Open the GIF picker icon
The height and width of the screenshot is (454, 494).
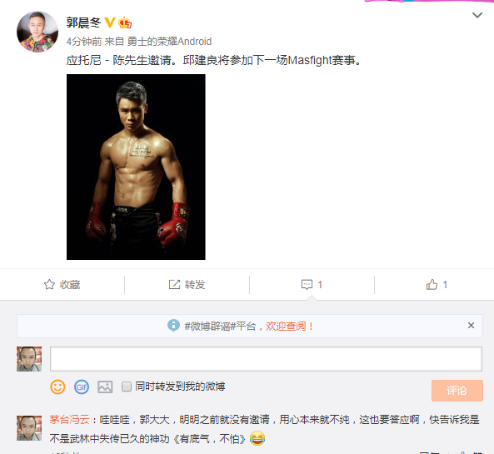(x=82, y=387)
